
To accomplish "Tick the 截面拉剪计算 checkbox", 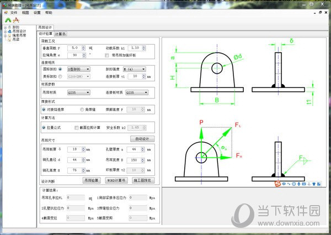I will [x=77, y=127].
